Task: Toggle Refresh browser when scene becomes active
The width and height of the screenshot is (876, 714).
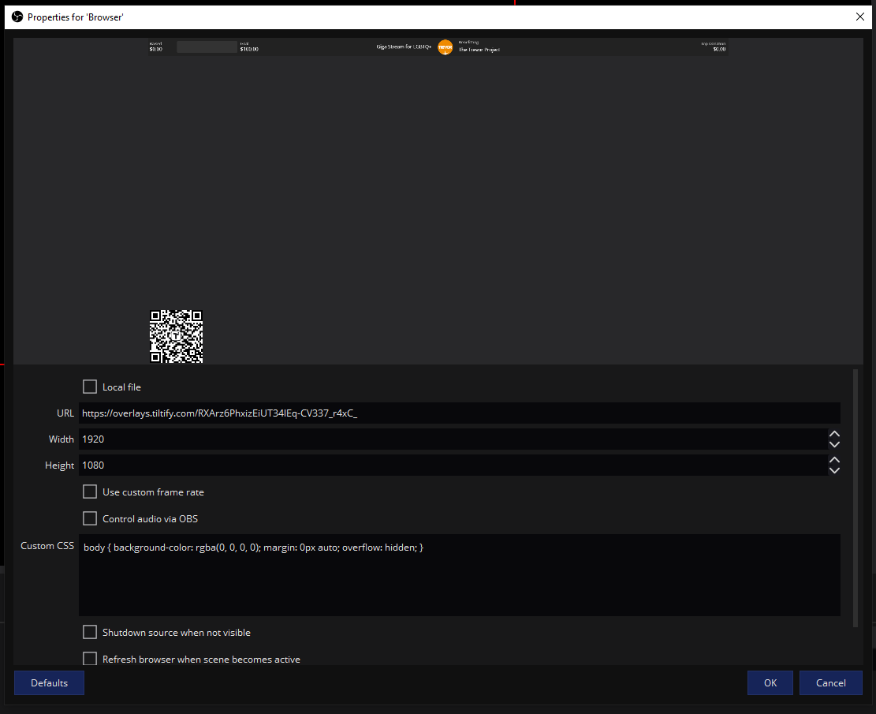Action: [x=89, y=660]
